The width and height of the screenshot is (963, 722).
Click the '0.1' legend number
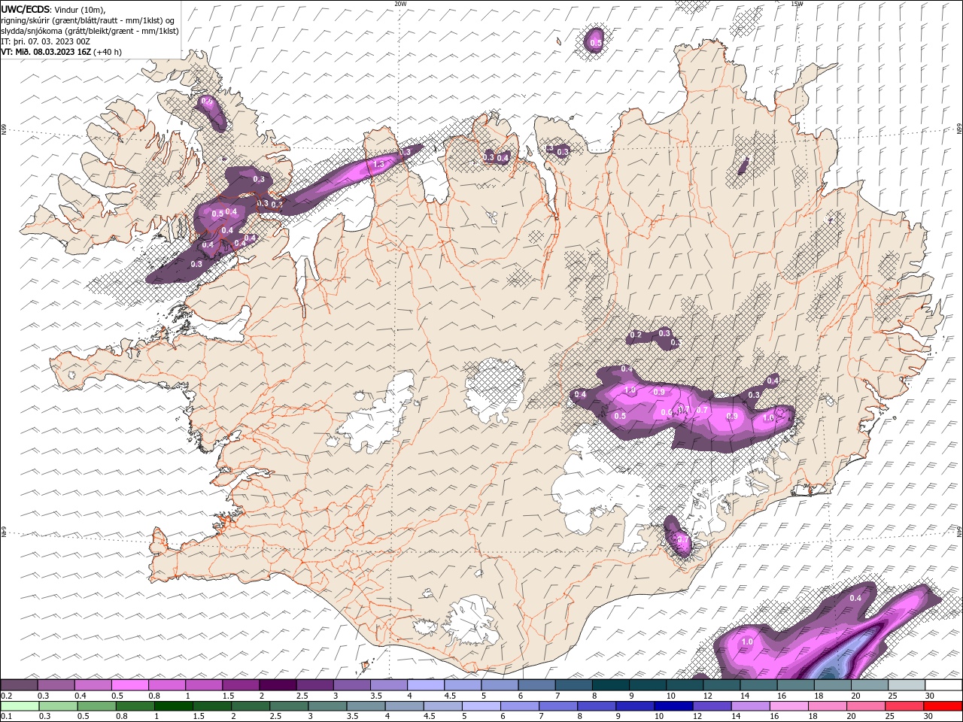coord(6,717)
